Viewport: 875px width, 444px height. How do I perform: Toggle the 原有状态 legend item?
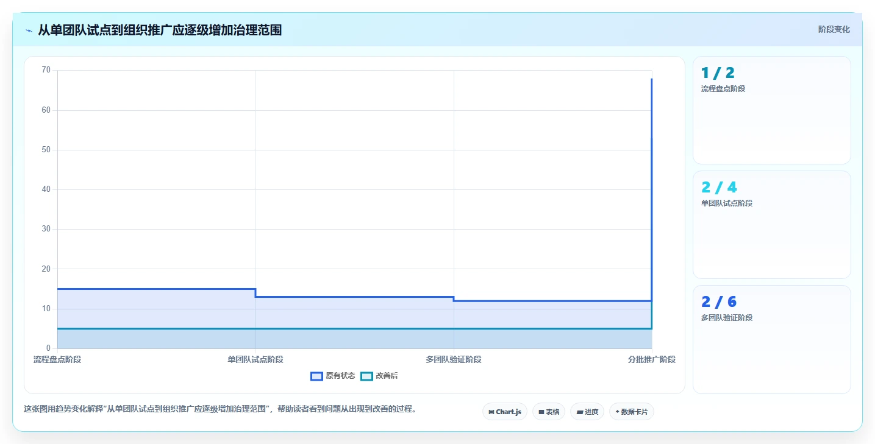tap(333, 376)
